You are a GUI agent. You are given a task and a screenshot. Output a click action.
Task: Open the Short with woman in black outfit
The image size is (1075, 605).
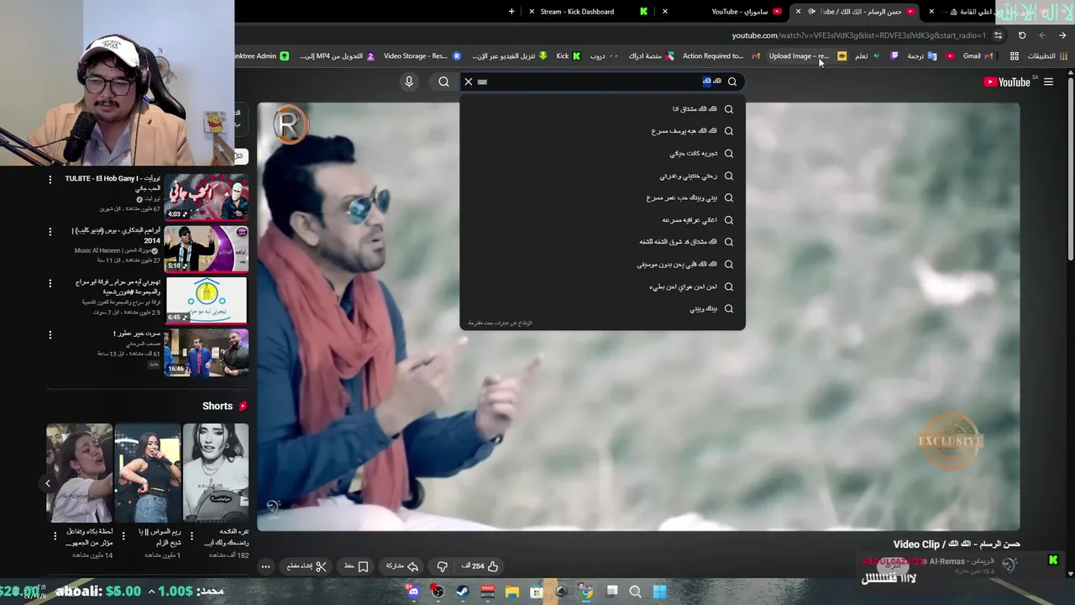(x=147, y=473)
